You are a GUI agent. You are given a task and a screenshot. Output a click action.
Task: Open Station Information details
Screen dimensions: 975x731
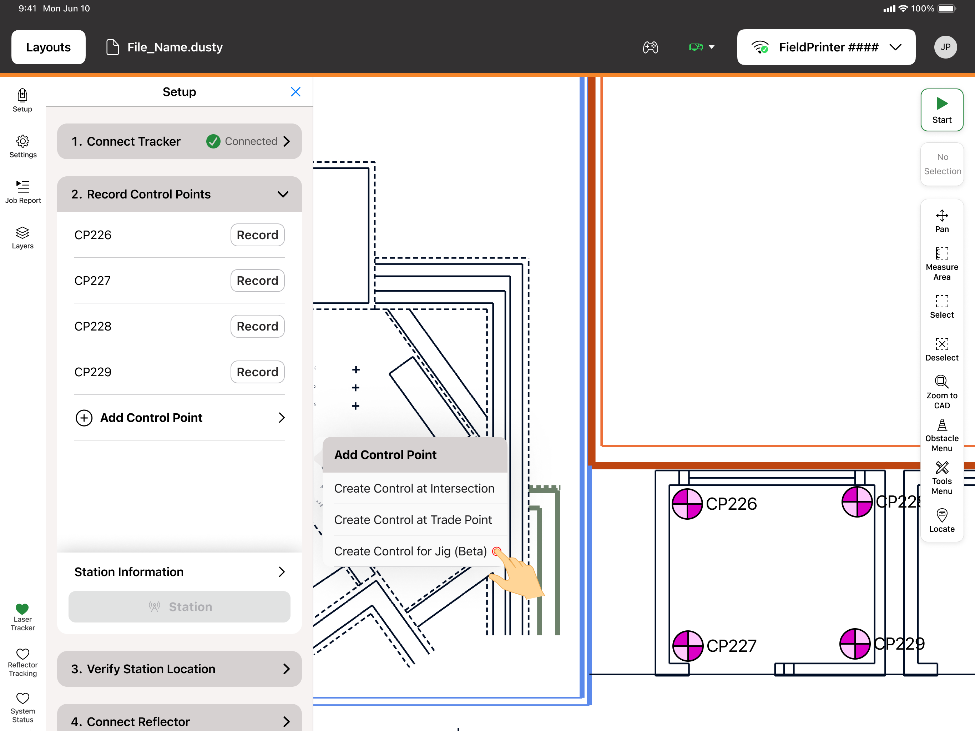180,571
